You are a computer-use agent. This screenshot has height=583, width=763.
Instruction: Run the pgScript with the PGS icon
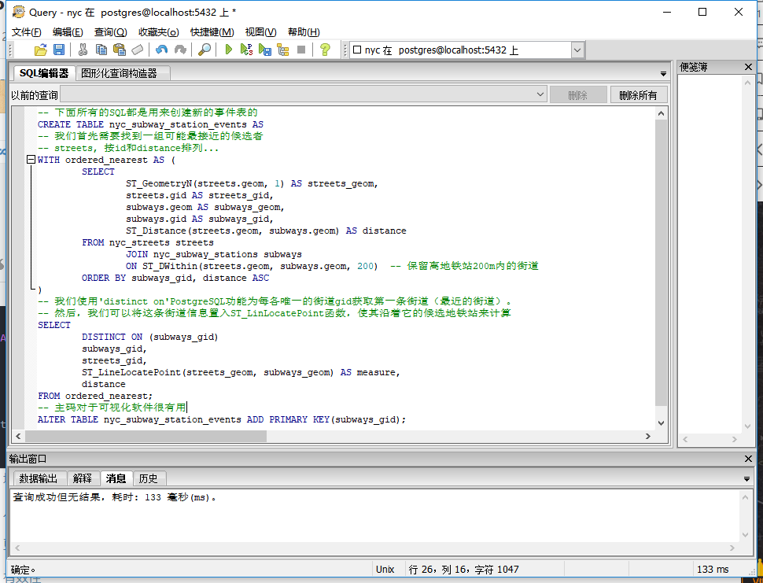click(x=247, y=50)
